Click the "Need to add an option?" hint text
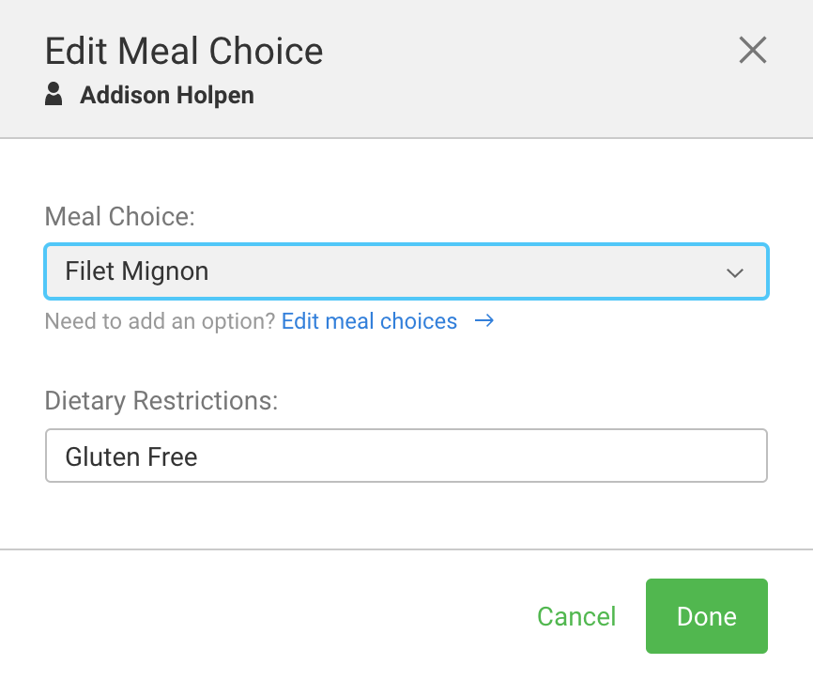 tap(160, 321)
